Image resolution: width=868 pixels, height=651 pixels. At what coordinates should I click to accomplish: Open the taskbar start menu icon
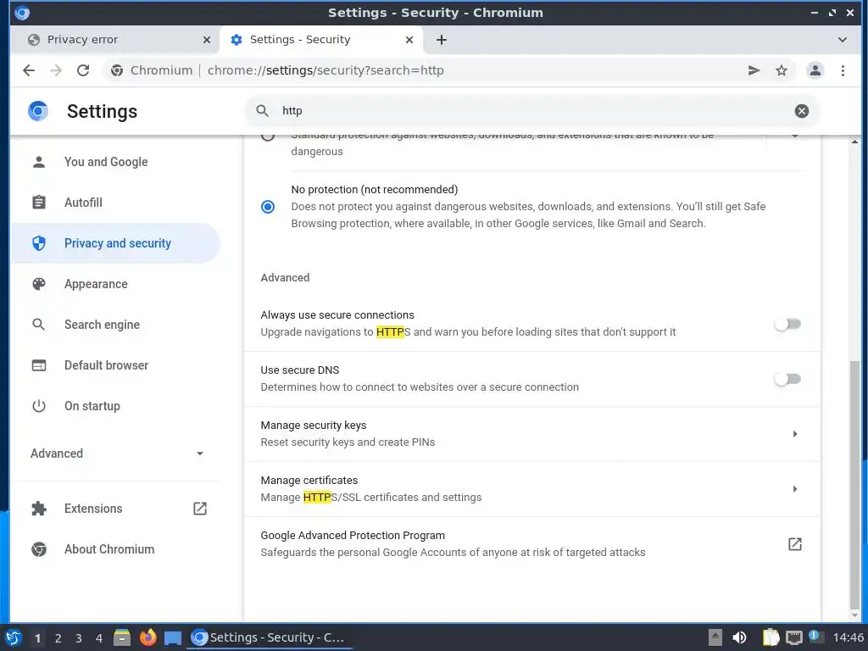[x=13, y=637]
